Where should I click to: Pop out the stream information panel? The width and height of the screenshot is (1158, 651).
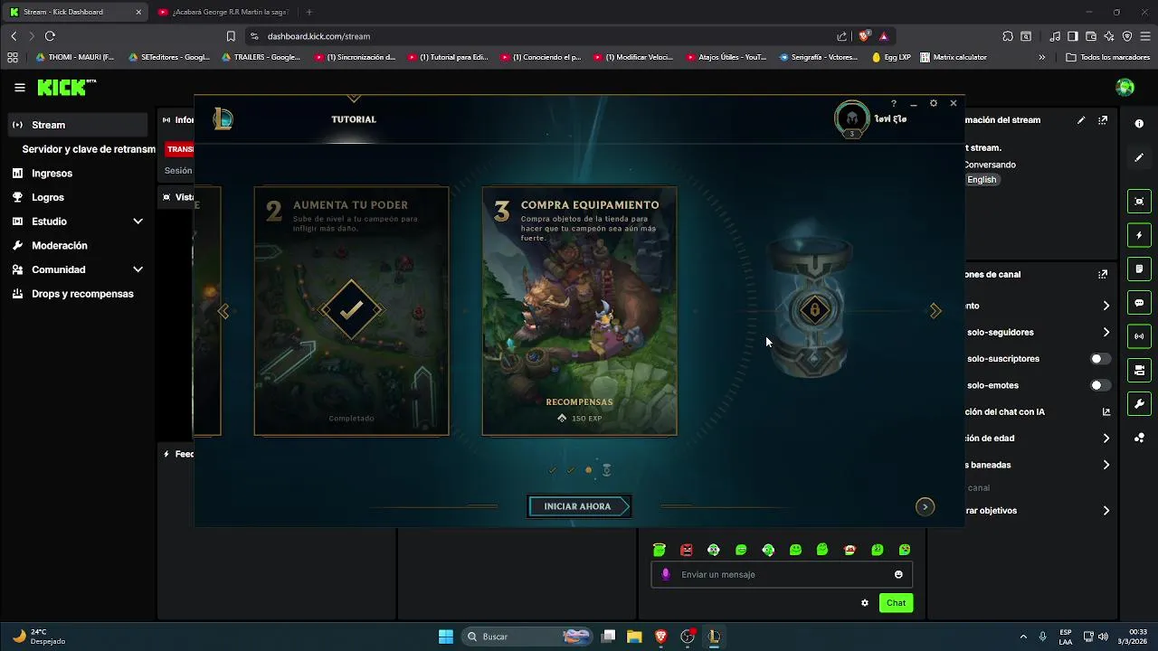(x=1103, y=119)
